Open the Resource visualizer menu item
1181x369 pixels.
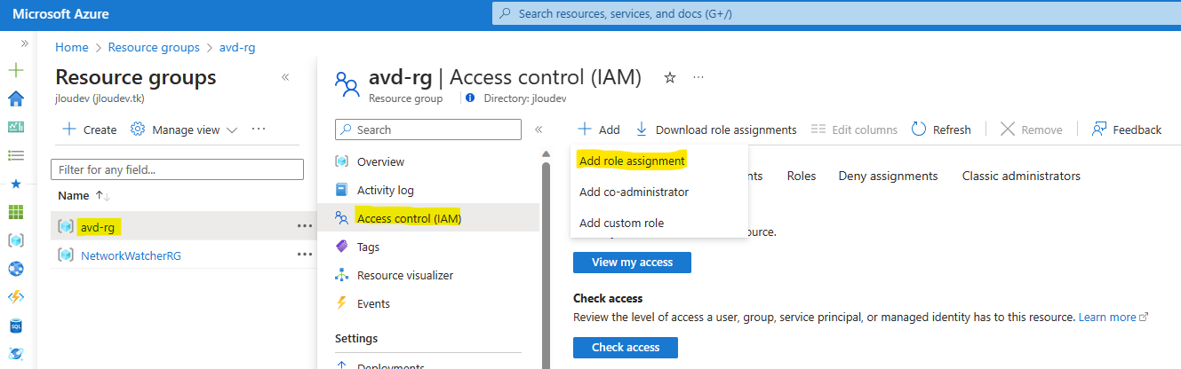[x=404, y=275]
